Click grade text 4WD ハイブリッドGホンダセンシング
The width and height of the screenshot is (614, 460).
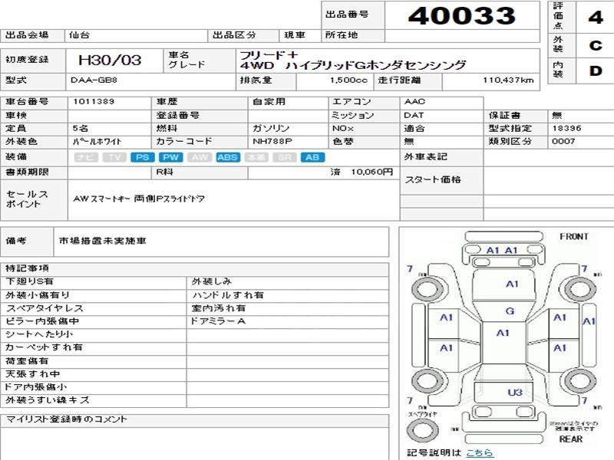point(353,65)
